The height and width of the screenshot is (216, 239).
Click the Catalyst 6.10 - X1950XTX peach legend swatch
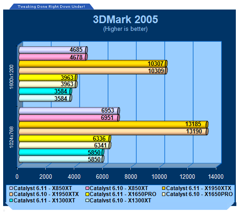(x=11, y=194)
